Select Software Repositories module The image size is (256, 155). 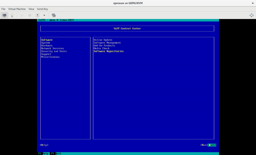(109, 51)
